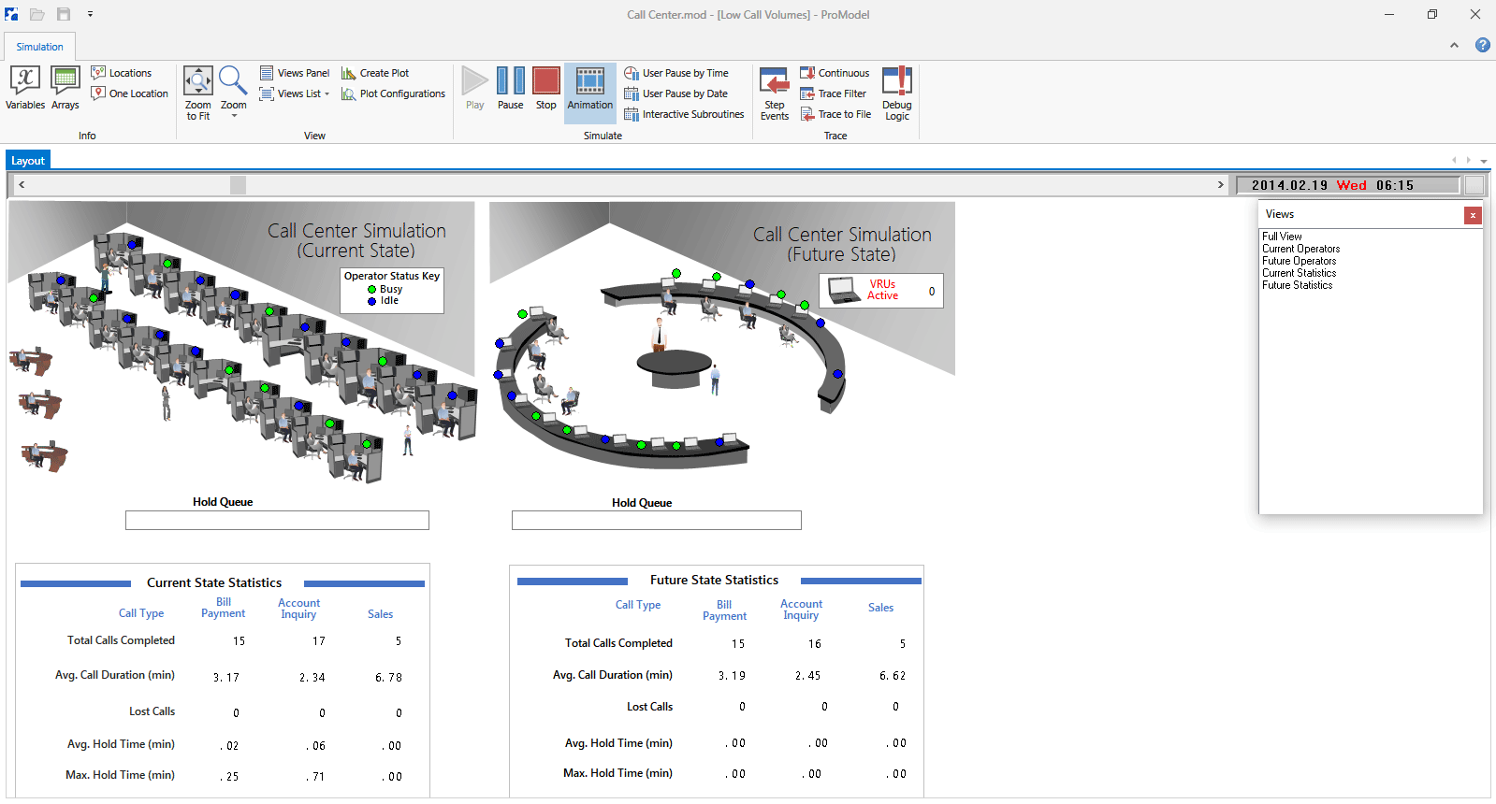Click the Zoom to Fit icon
Screen dimensions: 1496x804
pyautogui.click(x=197, y=93)
